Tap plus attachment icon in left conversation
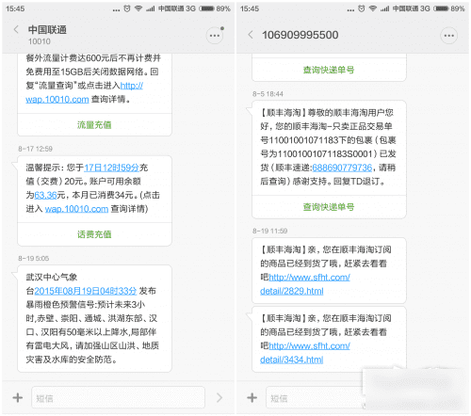The width and height of the screenshot is (471, 416). point(18,398)
